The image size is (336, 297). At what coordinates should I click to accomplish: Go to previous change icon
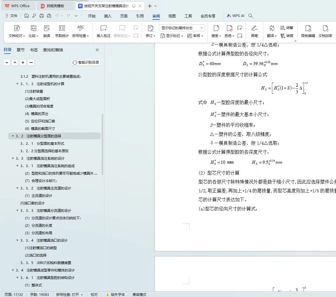pyautogui.click(x=240, y=28)
